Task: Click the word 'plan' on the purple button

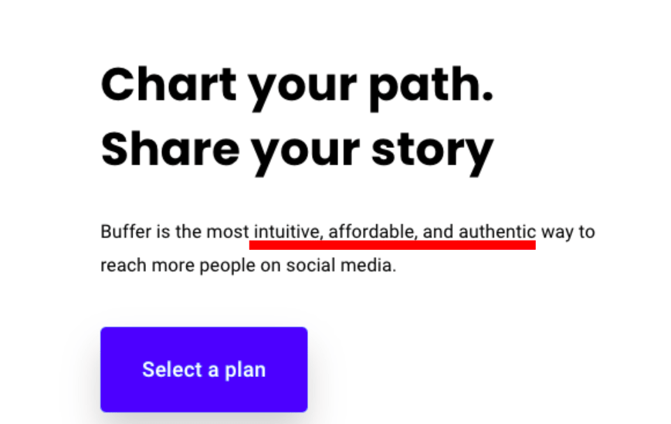Action: point(245,369)
